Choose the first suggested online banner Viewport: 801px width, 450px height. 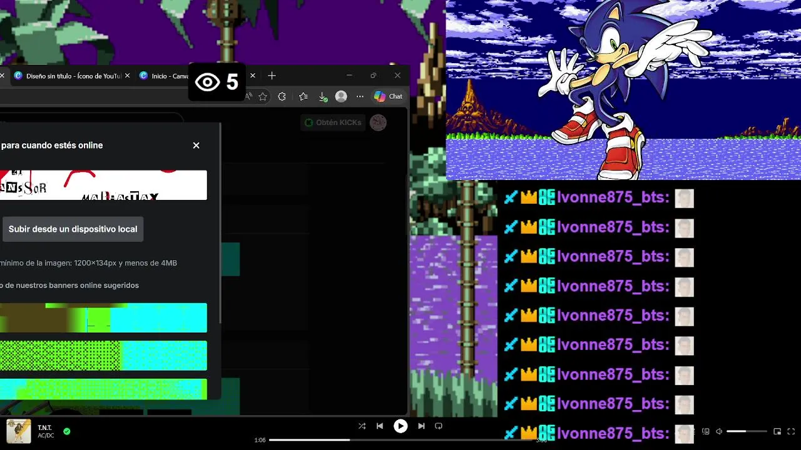coord(103,317)
